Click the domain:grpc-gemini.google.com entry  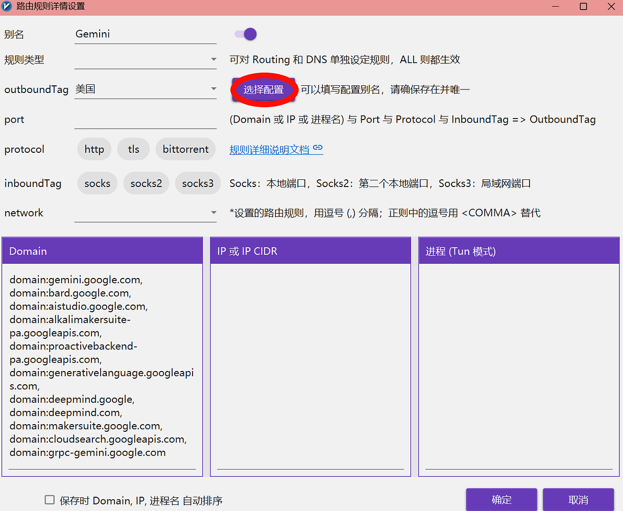(87, 453)
